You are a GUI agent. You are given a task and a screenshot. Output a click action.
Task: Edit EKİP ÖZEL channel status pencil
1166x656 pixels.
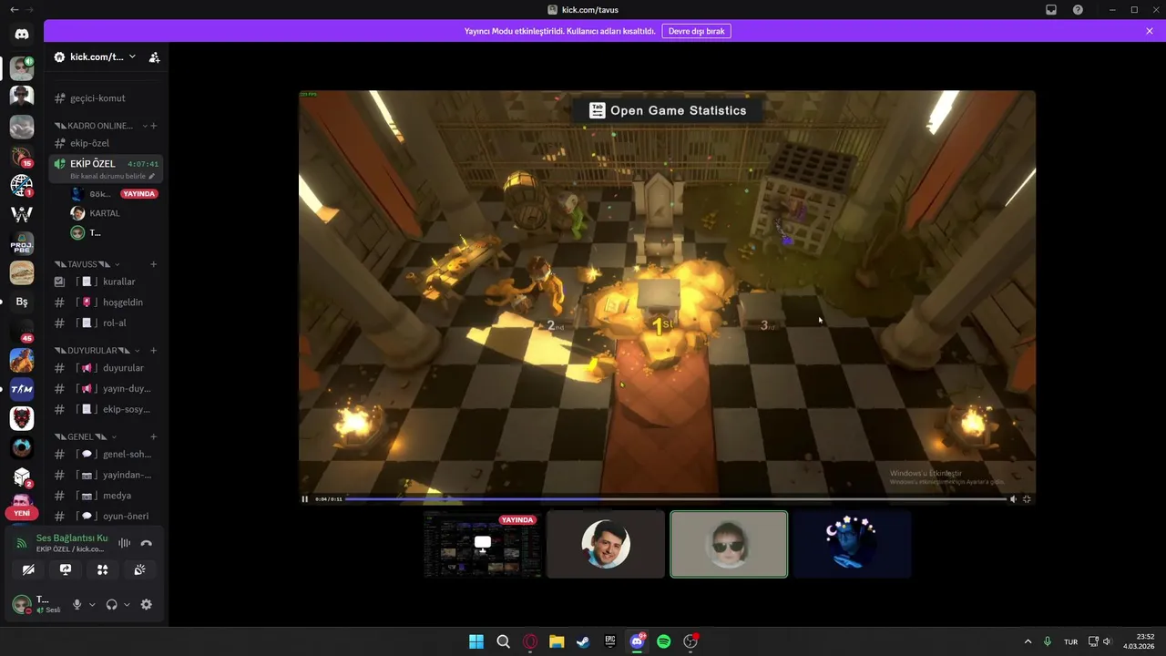coord(152,176)
